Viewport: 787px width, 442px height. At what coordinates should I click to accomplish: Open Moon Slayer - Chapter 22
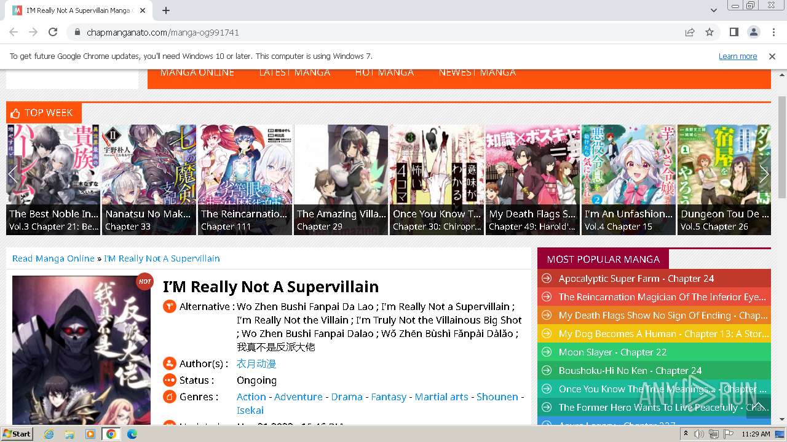612,352
